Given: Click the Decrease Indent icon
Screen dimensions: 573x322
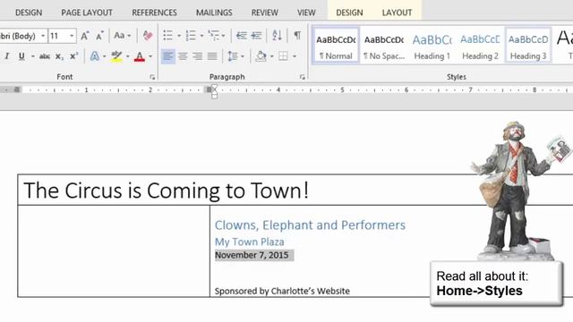Looking at the screenshot, I should click(242, 36).
